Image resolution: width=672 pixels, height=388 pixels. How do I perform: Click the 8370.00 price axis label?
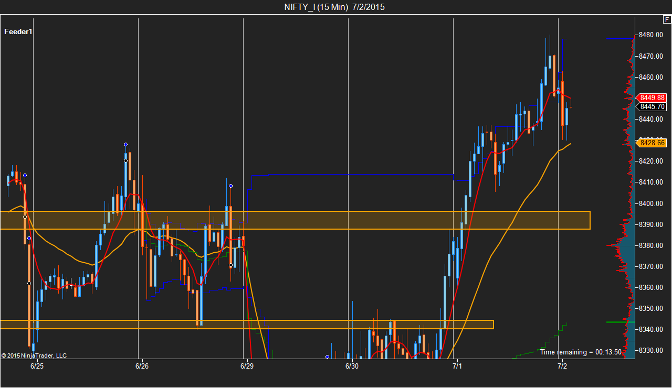[650, 266]
